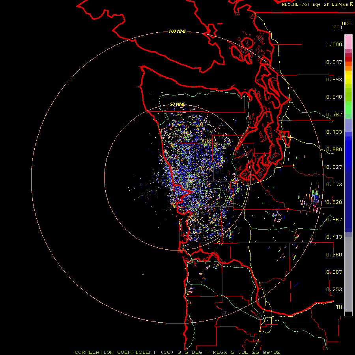Click the 0.947 scale value
The image size is (355, 355).
[334, 62]
